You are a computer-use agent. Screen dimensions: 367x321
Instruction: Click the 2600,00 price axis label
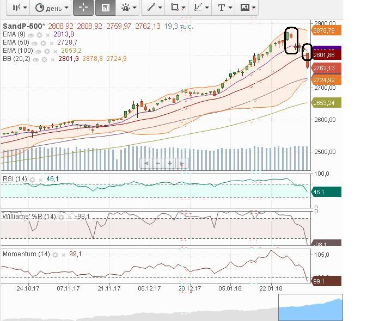point(325,120)
